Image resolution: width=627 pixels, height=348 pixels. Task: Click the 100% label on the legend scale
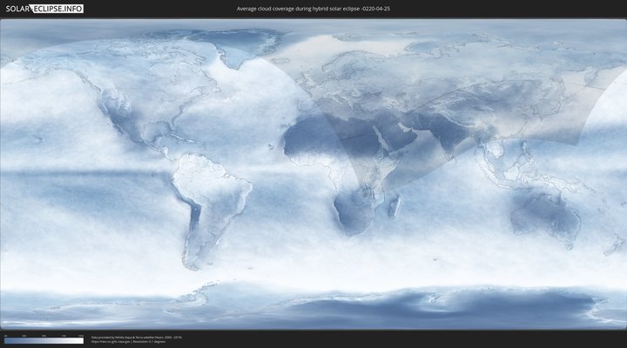click(81, 335)
